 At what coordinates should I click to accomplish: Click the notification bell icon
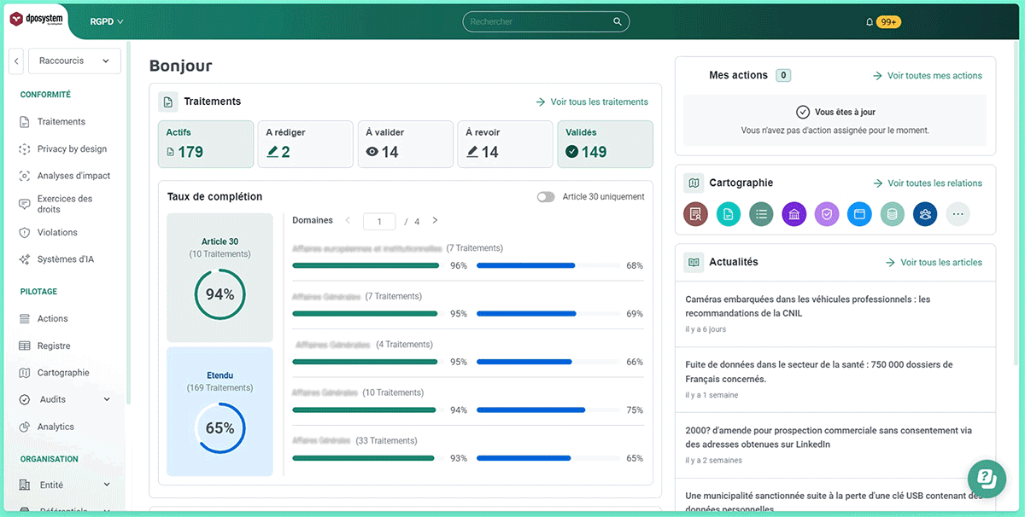pyautogui.click(x=870, y=21)
